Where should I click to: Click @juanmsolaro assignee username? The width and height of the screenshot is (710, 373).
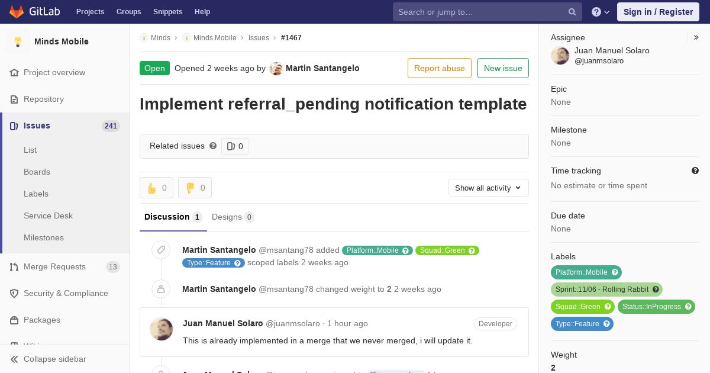click(x=599, y=61)
